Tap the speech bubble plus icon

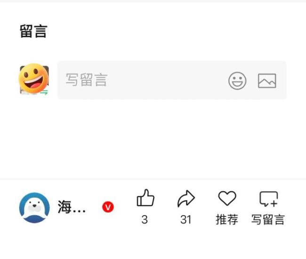pyautogui.click(x=268, y=199)
